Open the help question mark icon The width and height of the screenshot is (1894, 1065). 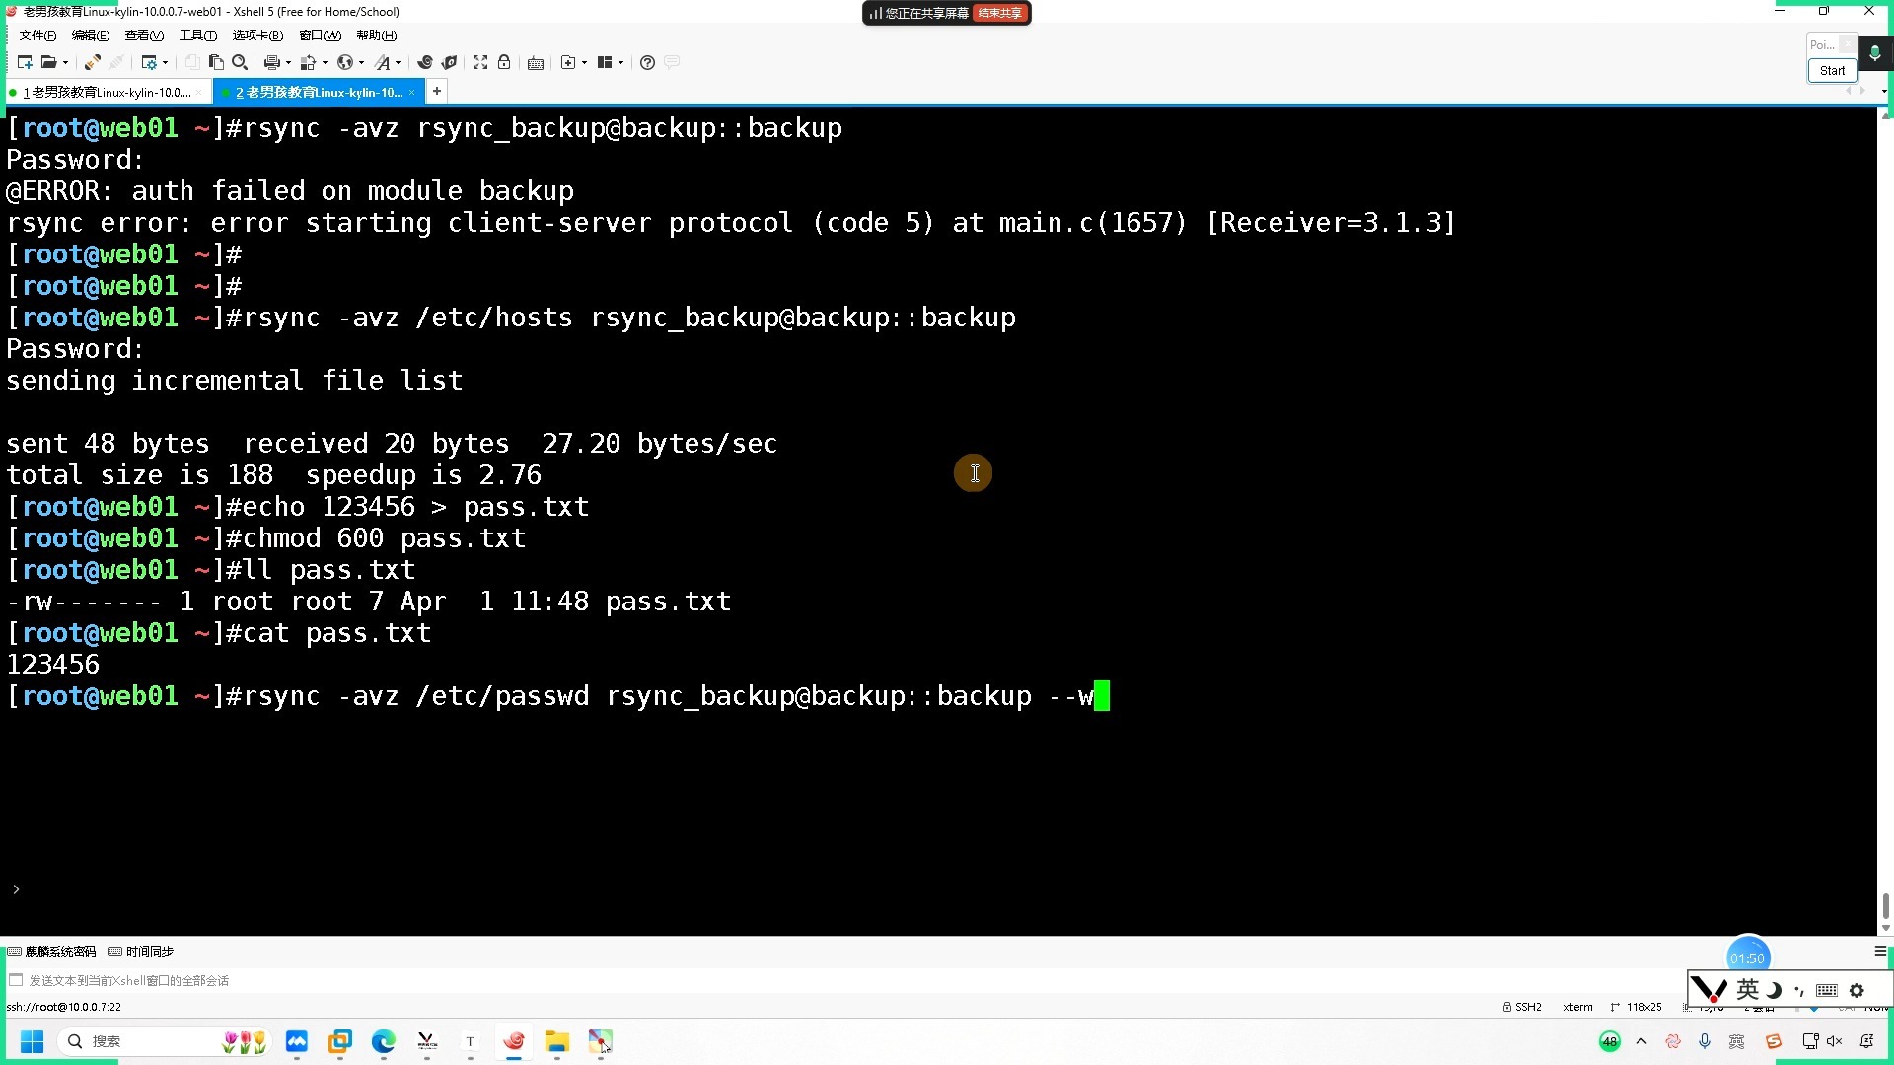coord(647,62)
